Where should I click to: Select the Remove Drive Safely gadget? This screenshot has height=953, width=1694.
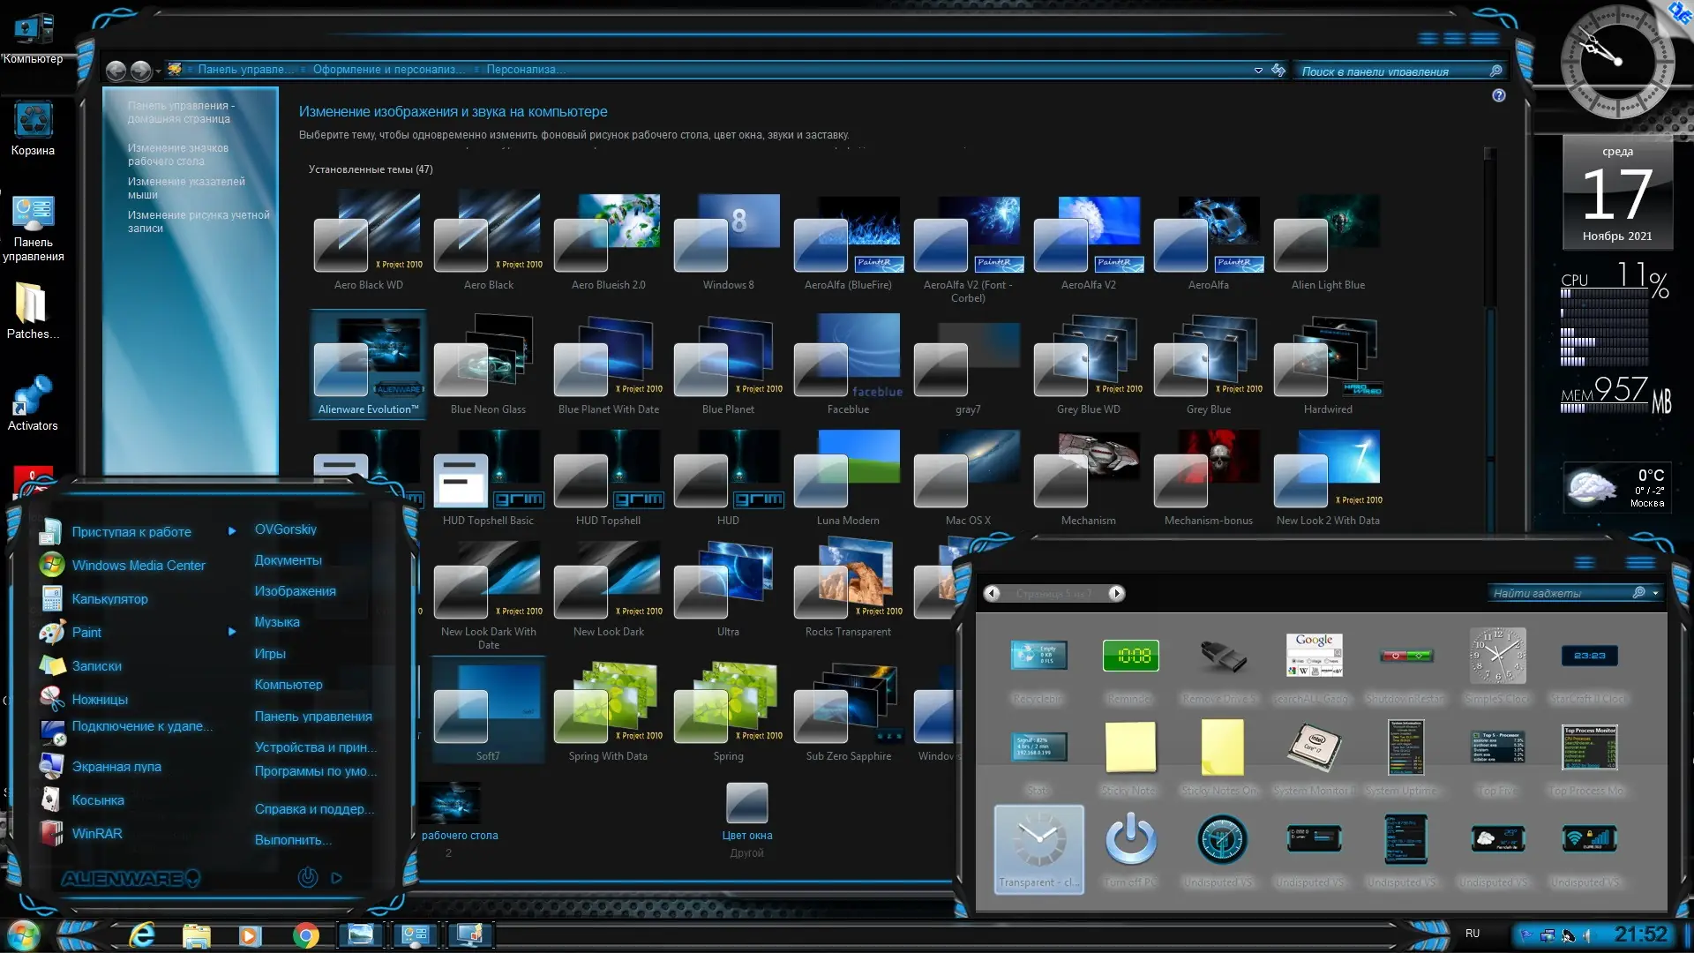point(1222,656)
